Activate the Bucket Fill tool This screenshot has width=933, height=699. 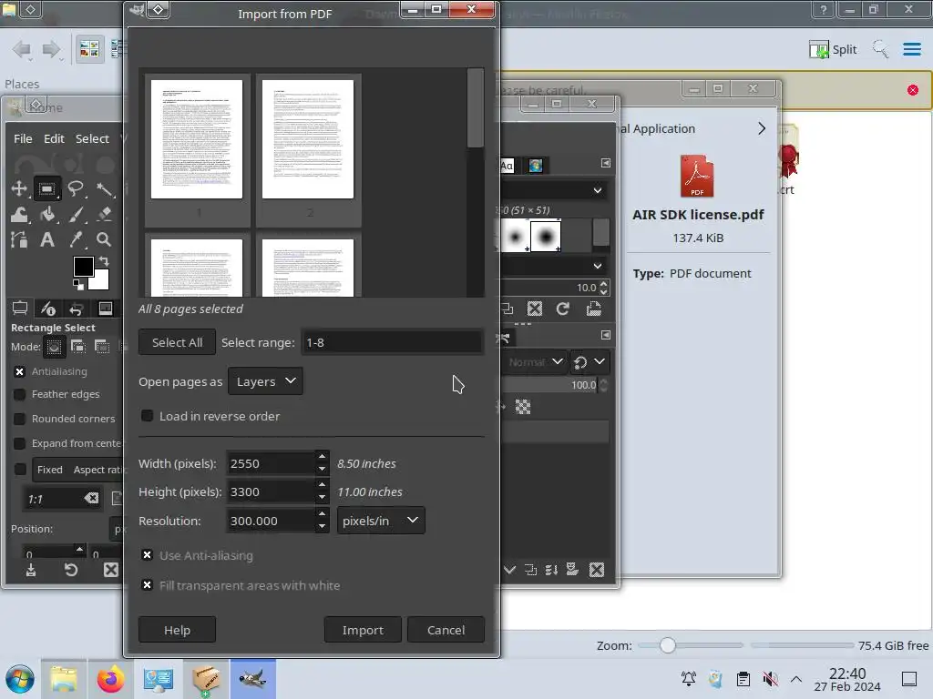pos(47,215)
